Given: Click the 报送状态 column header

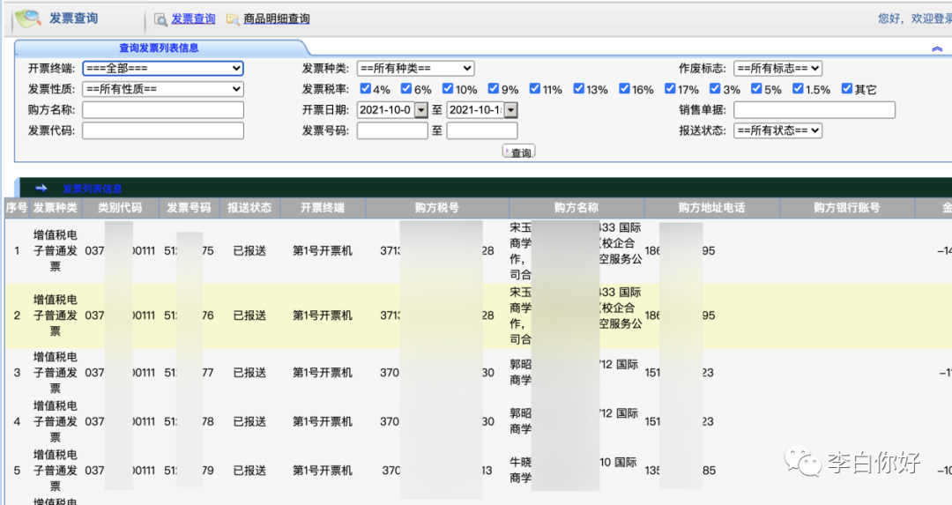Looking at the screenshot, I should tap(249, 208).
